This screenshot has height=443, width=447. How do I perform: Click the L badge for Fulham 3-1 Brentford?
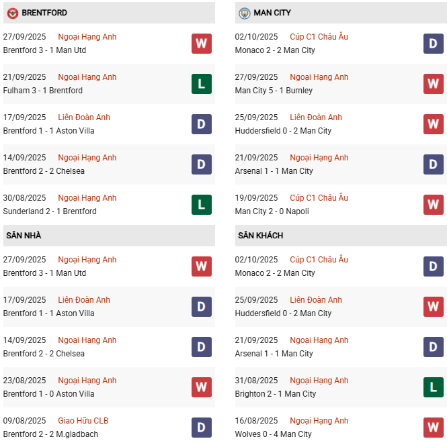[202, 84]
